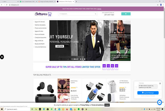Open Phones and accessories category

(x=40, y=28)
